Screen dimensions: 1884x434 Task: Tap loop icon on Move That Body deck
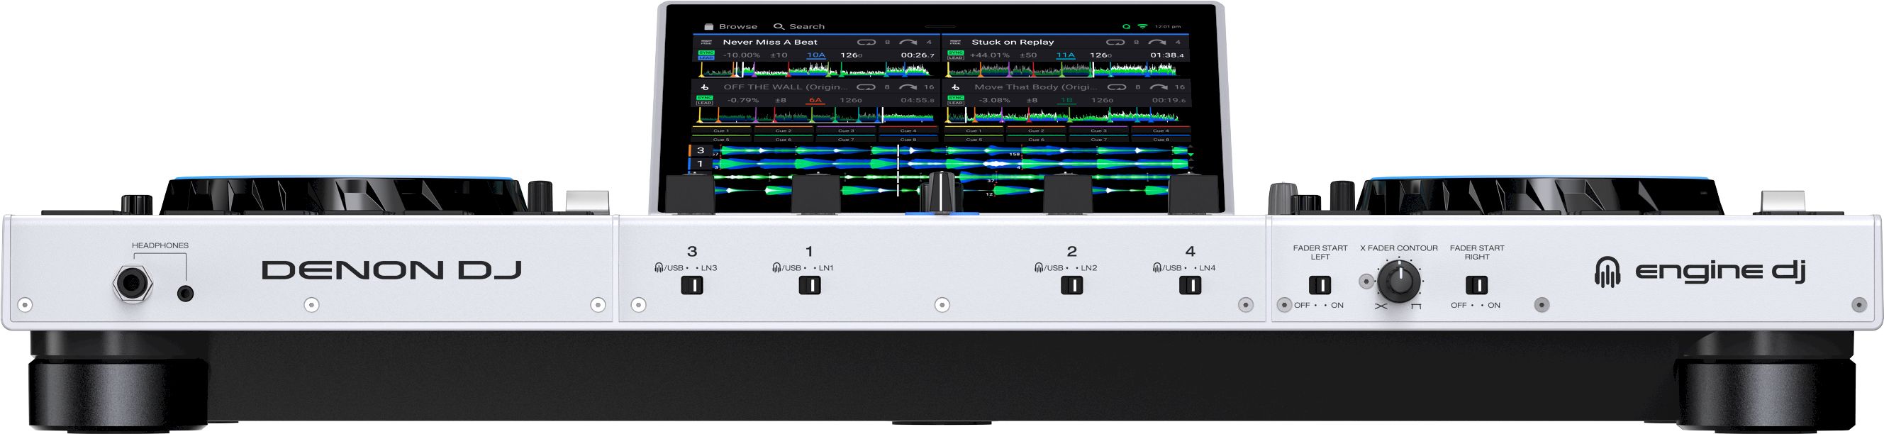pyautogui.click(x=1117, y=87)
